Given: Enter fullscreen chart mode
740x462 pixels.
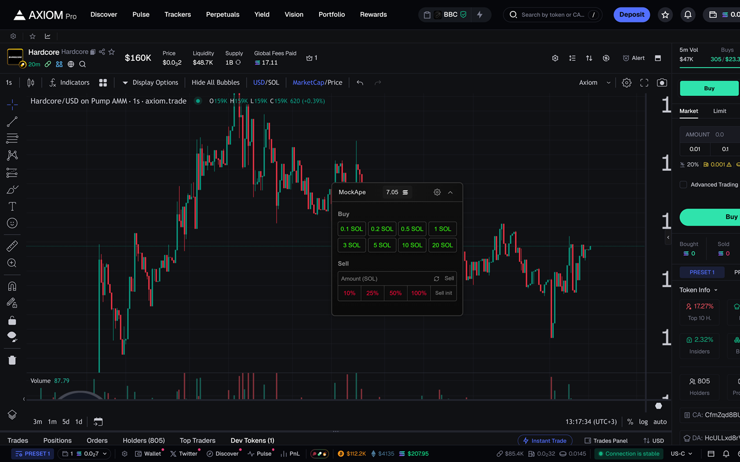Looking at the screenshot, I should click(644, 83).
